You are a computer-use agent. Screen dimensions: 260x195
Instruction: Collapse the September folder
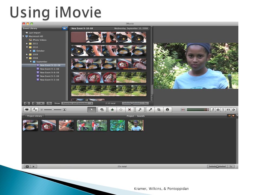31,62
